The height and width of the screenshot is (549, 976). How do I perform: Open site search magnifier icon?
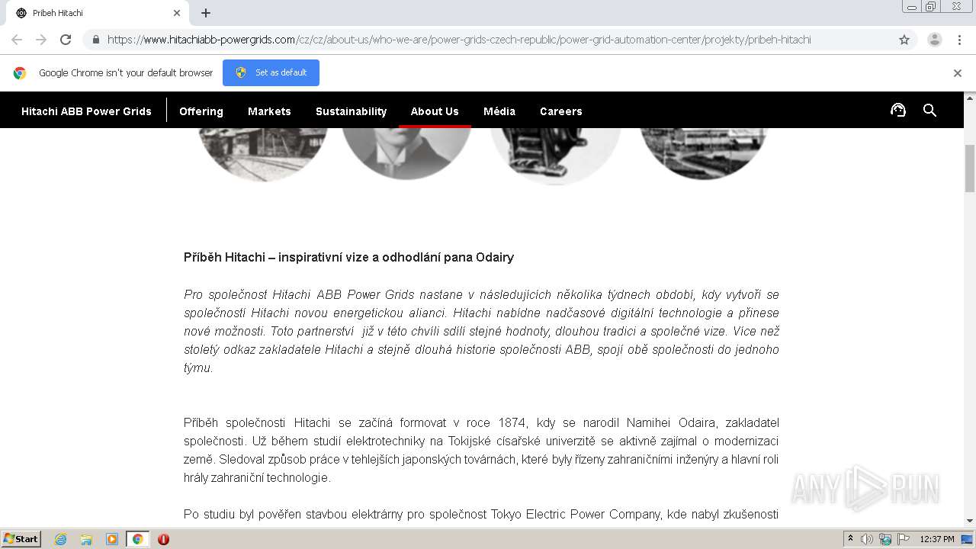[929, 111]
